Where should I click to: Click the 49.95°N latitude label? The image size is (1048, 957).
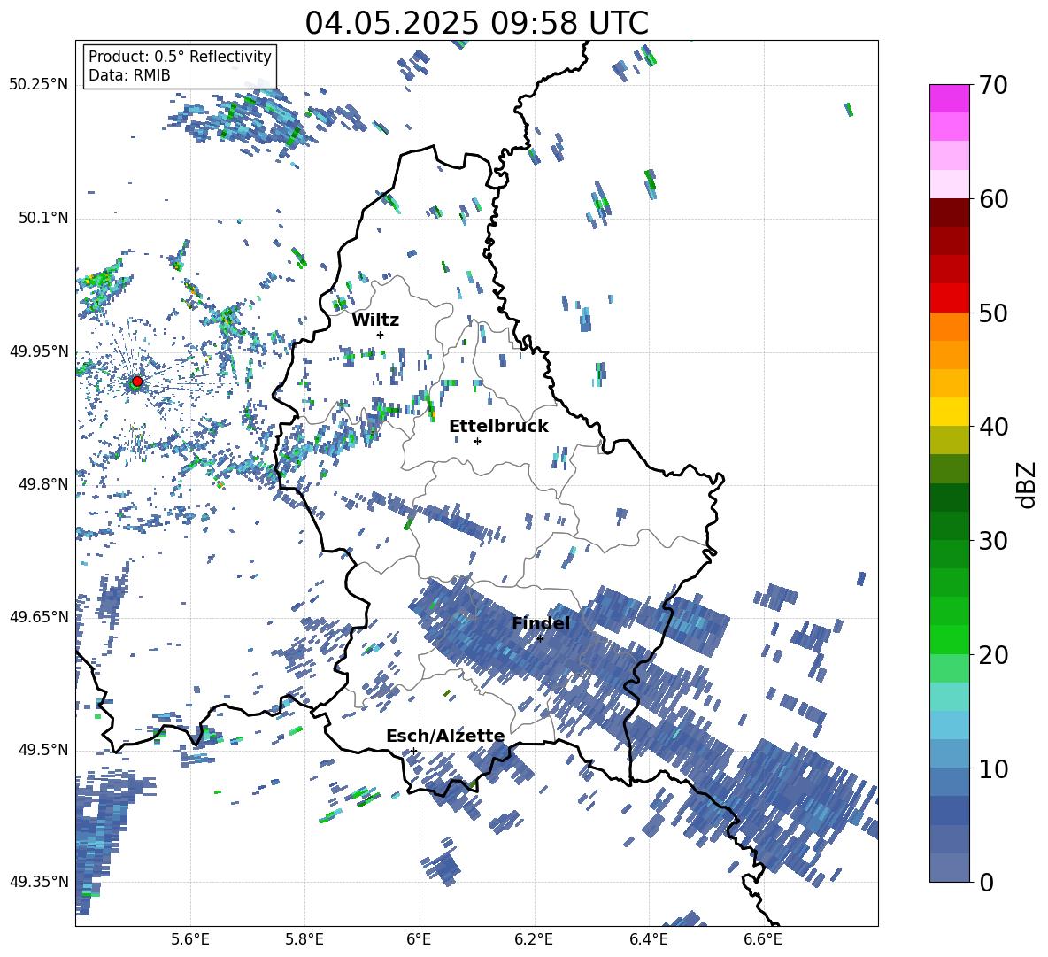click(x=39, y=351)
